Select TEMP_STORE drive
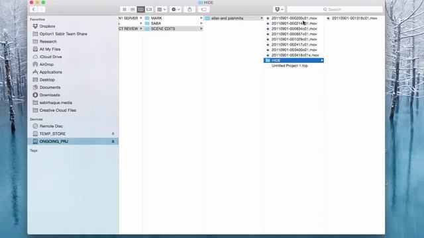Screen dimensions: 424x238 pyautogui.click(x=52, y=134)
